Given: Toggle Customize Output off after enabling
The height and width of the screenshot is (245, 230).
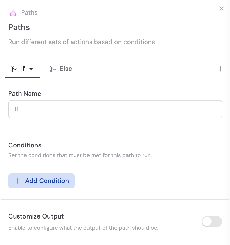Looking at the screenshot, I should (x=212, y=222).
